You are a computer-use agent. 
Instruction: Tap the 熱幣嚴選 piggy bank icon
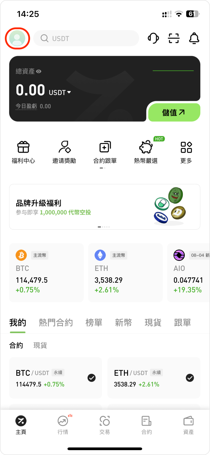146,147
